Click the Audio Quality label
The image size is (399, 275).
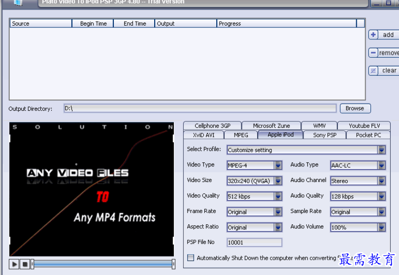307,196
